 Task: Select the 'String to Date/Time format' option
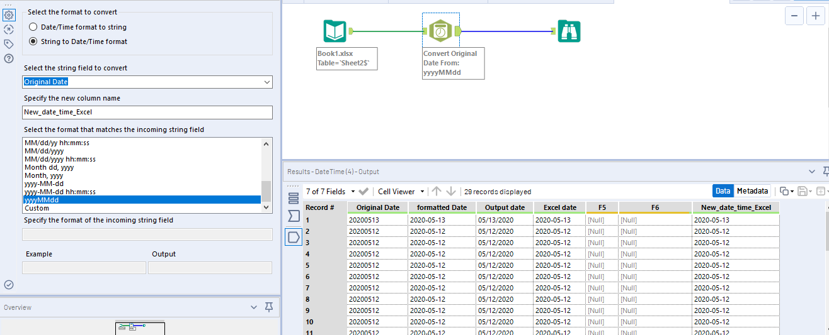pos(33,41)
